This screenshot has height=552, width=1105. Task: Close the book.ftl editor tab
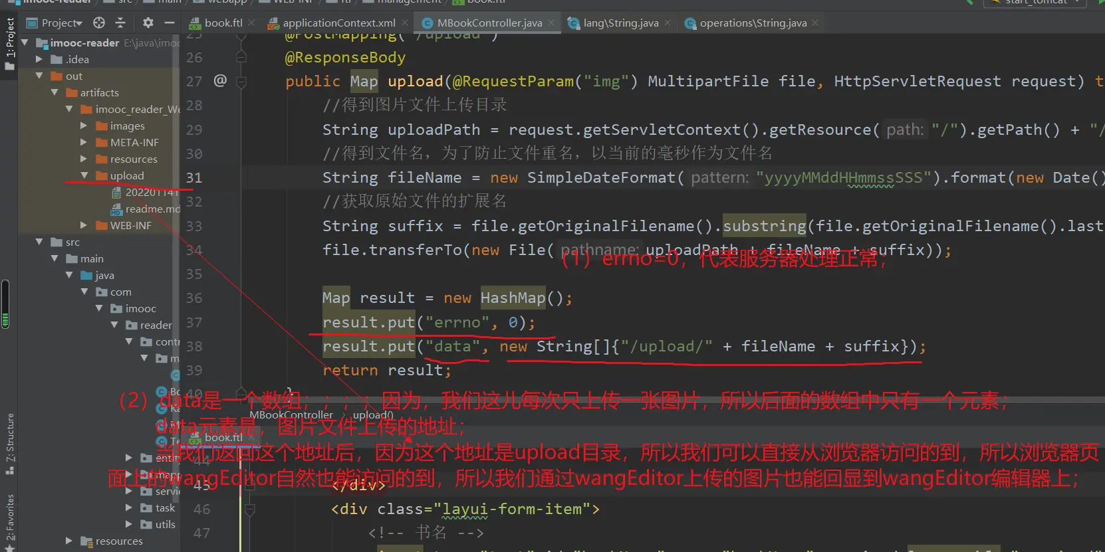click(251, 23)
